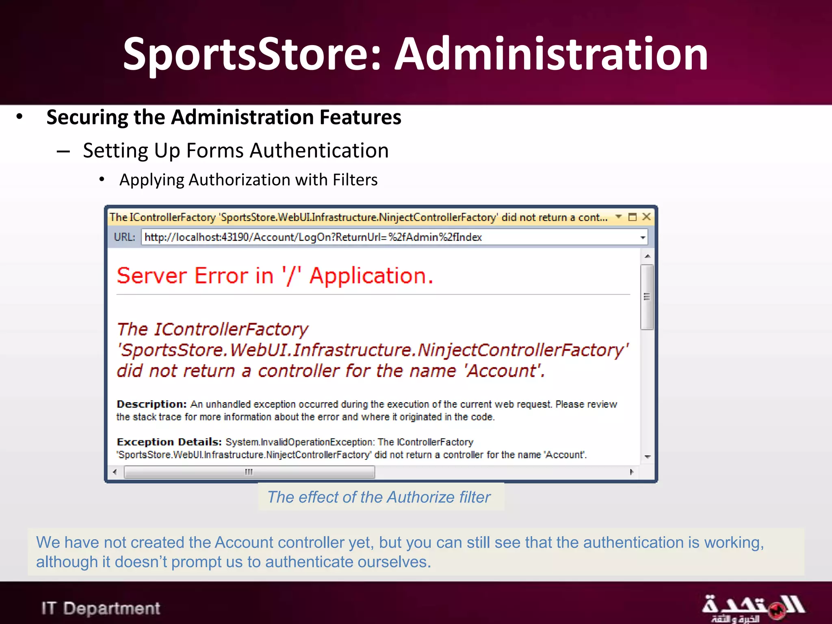Maximize the embedded browser window
The image size is (832, 624).
click(632, 217)
